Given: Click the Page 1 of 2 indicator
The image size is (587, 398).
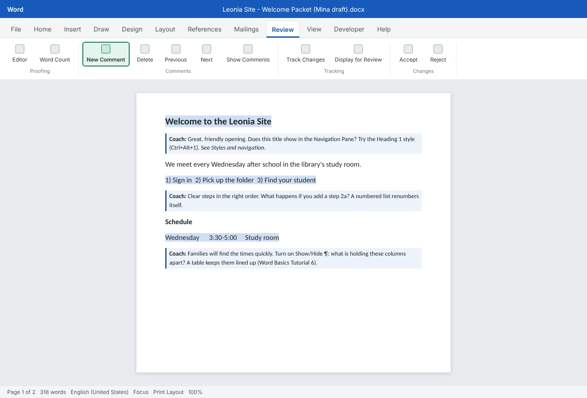Looking at the screenshot, I should pyautogui.click(x=21, y=392).
